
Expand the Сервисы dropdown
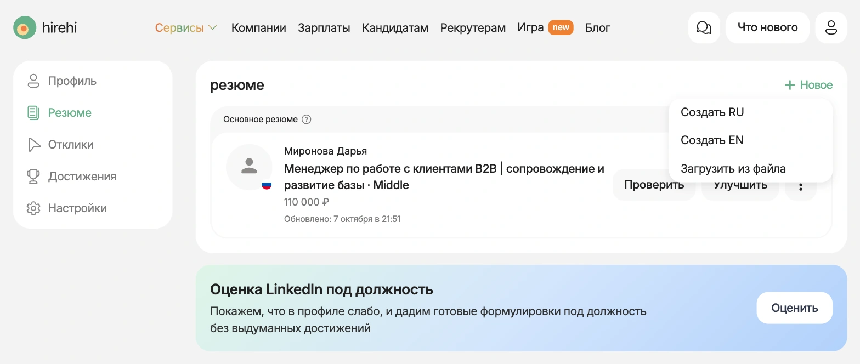186,27
